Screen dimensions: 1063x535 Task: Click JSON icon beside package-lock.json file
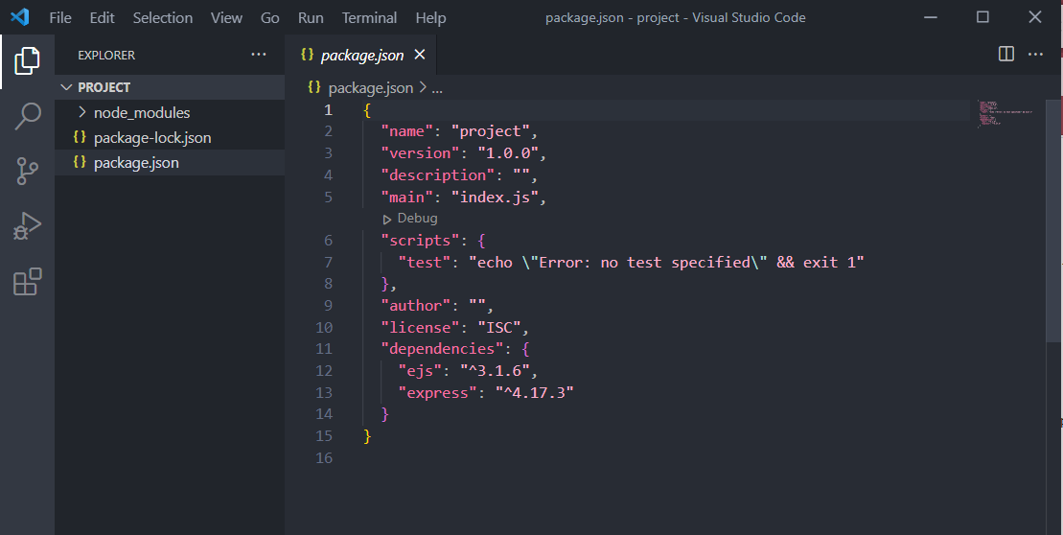tap(80, 137)
